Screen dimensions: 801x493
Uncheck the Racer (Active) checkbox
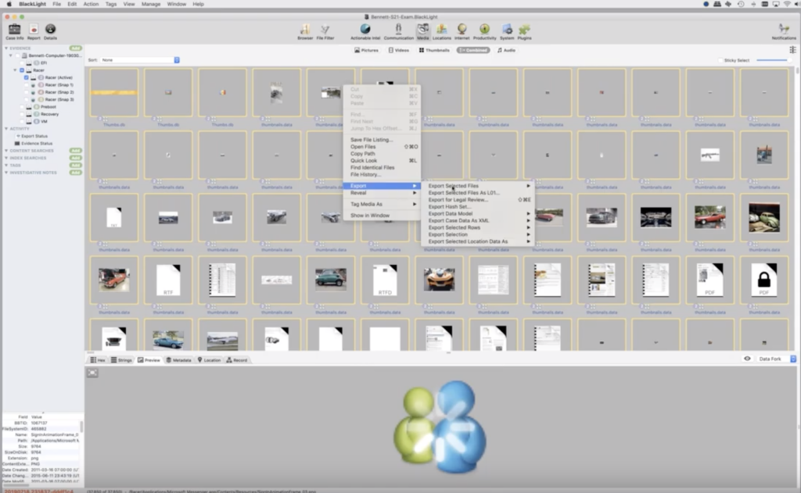[x=27, y=78]
